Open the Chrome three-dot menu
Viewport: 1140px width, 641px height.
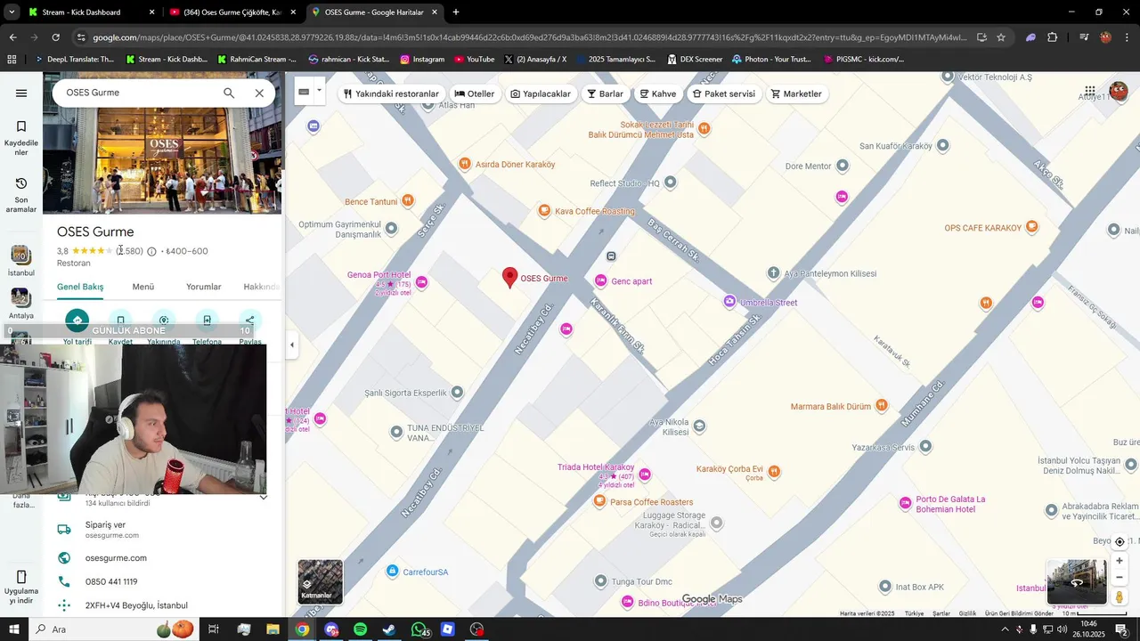click(x=1127, y=37)
